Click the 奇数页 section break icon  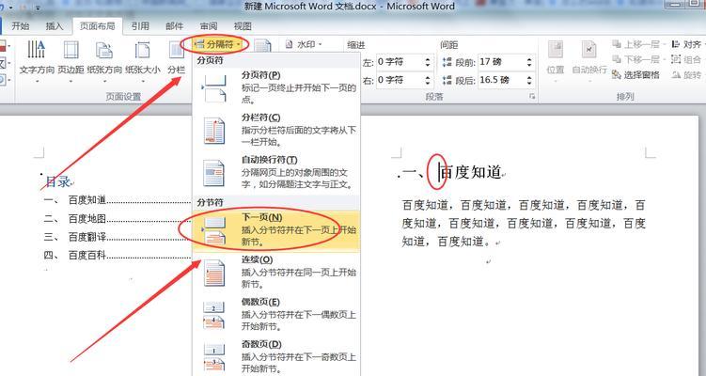click(214, 357)
